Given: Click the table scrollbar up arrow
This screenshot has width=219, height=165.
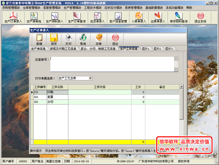Looking at the screenshot, I should tap(181, 86).
